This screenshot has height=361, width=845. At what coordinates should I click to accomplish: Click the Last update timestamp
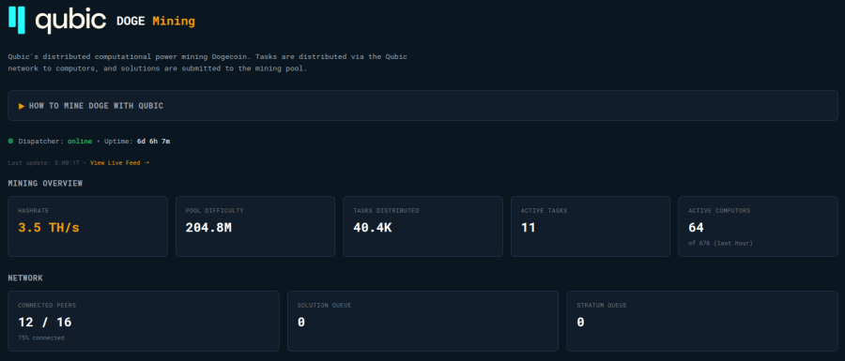[x=43, y=162]
